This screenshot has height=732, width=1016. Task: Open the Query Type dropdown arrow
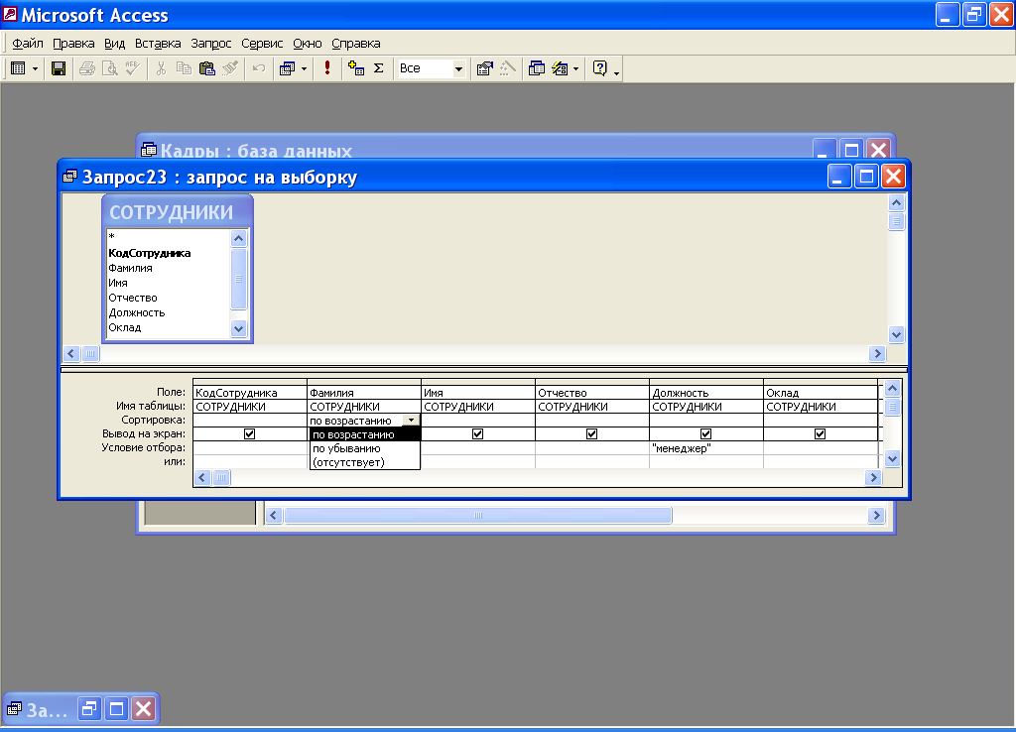click(x=304, y=68)
